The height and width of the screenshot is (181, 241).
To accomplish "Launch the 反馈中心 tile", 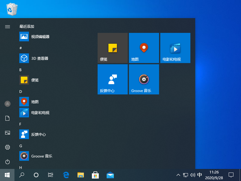I will [x=112, y=79].
